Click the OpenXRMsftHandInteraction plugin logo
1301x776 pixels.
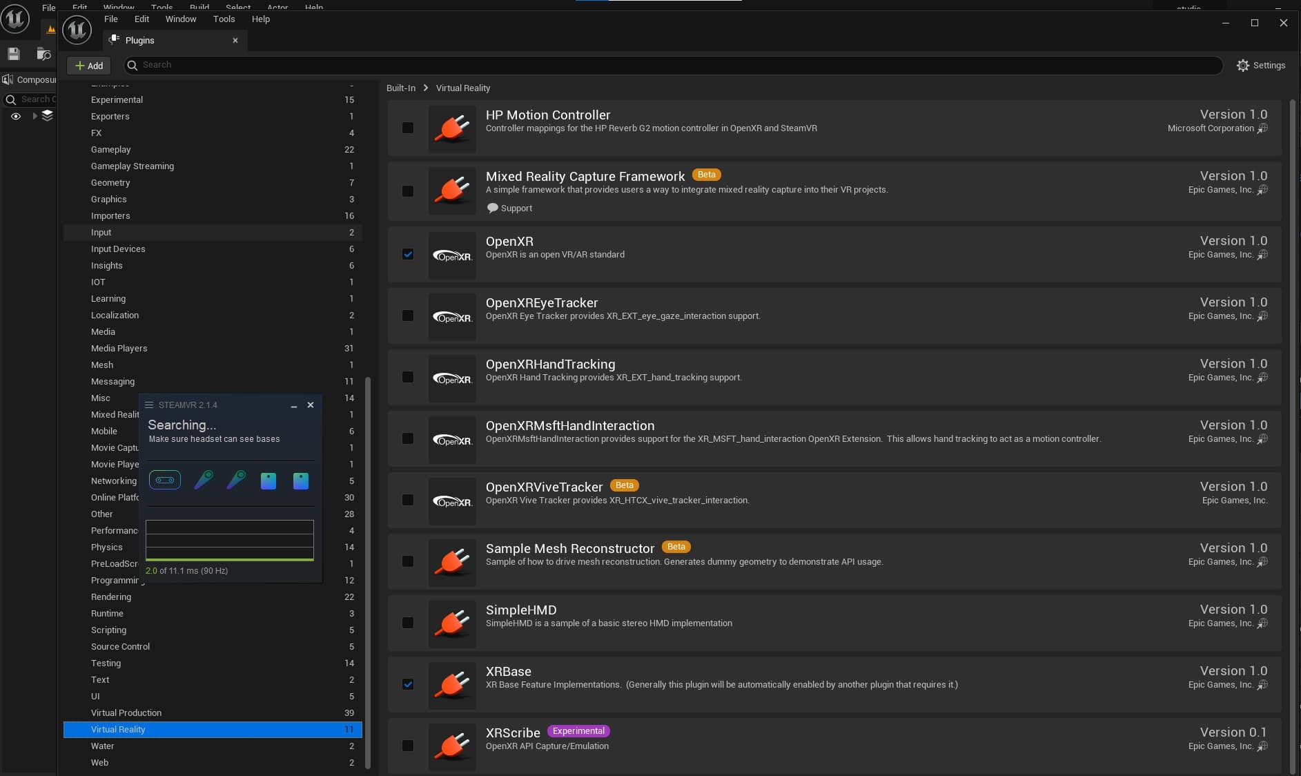point(452,440)
